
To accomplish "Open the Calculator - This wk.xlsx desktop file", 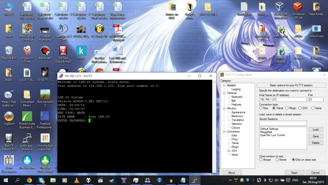I will [27, 11].
